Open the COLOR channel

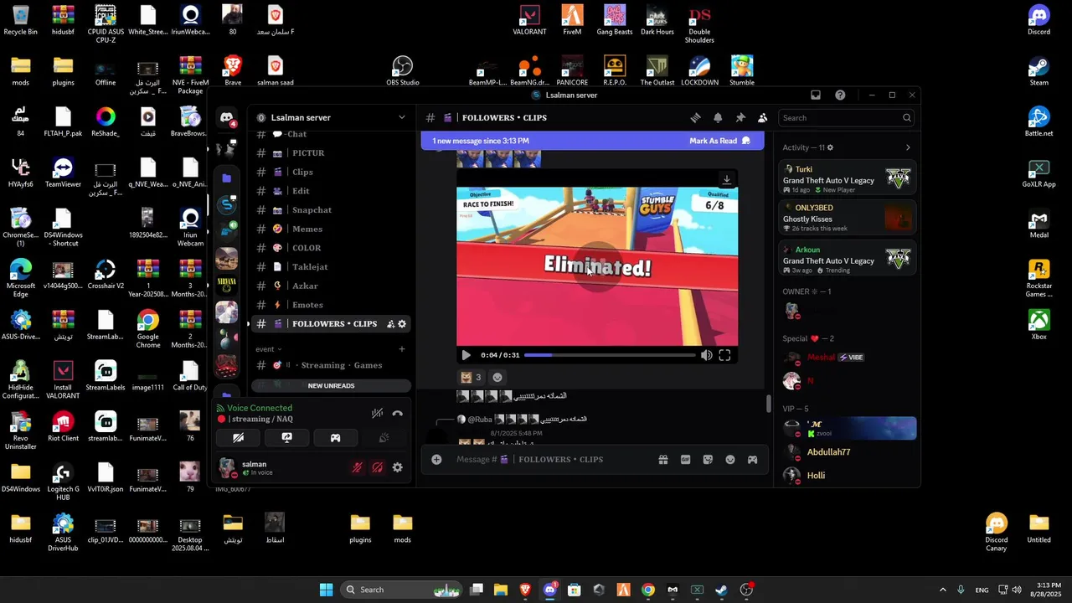point(331,248)
